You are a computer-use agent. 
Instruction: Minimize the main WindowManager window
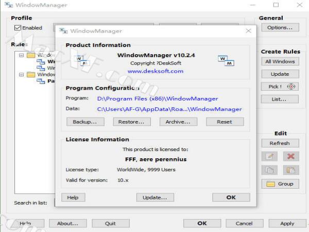[x=253, y=5]
